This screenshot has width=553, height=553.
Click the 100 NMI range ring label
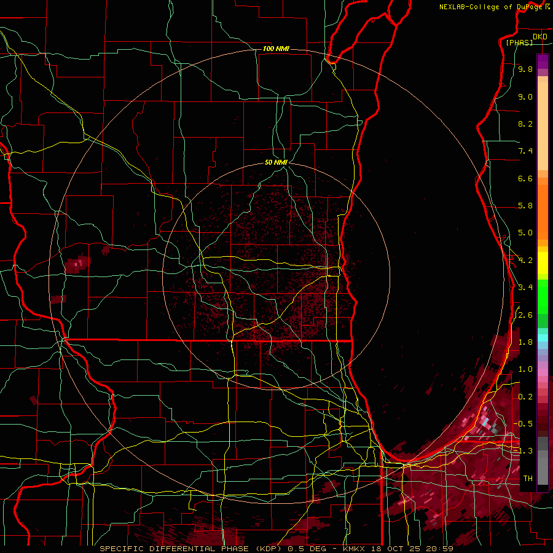276,49
